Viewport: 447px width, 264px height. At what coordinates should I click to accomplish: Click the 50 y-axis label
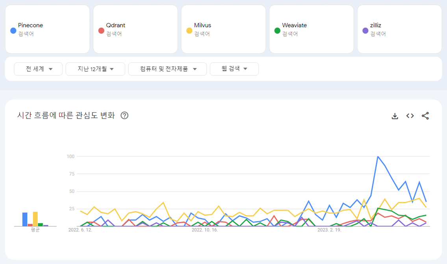coord(72,191)
